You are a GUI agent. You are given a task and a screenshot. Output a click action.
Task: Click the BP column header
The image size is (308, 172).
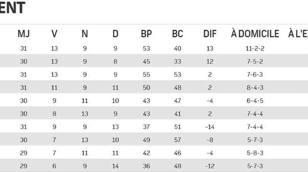(146, 34)
